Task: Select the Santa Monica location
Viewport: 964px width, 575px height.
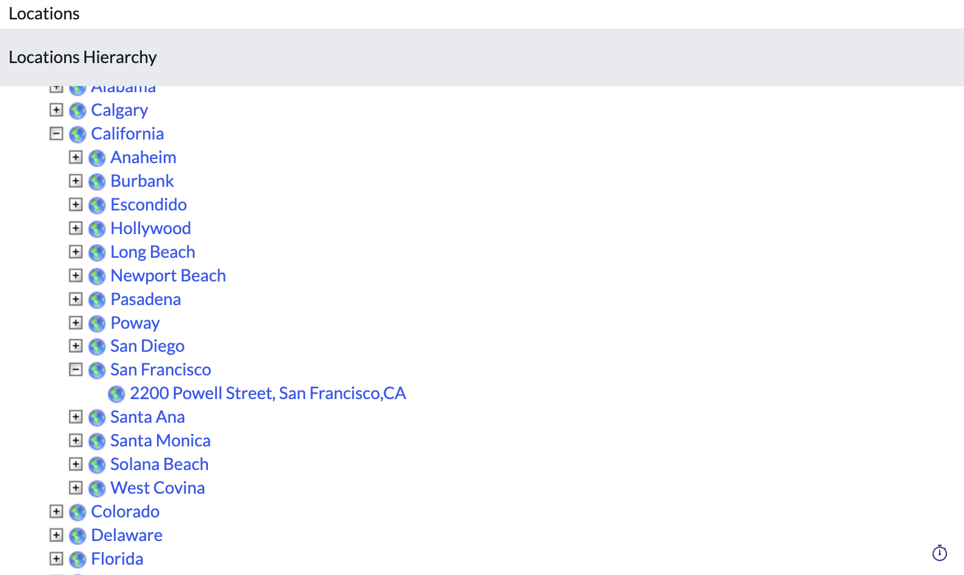Action: click(161, 440)
